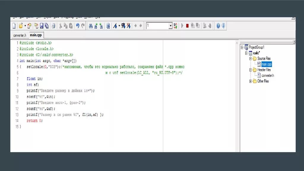Click the 'return 0;' statement
The image size is (304, 171).
34,121
